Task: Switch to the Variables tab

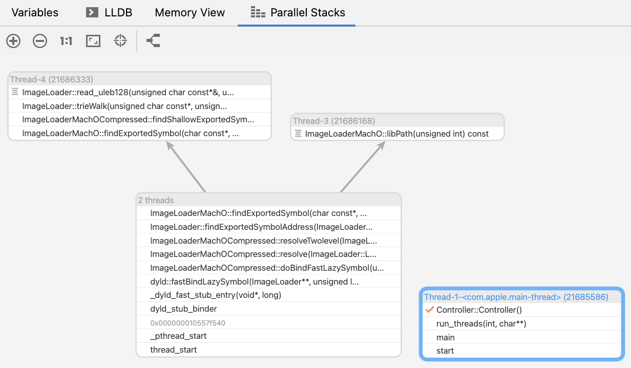Action: [35, 12]
